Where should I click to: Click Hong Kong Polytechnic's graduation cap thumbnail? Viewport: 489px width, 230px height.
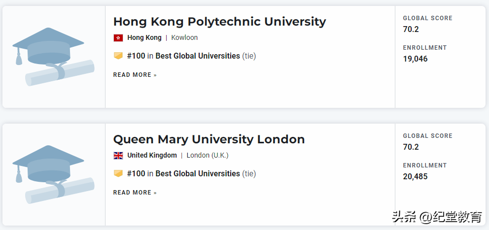pyautogui.click(x=52, y=57)
